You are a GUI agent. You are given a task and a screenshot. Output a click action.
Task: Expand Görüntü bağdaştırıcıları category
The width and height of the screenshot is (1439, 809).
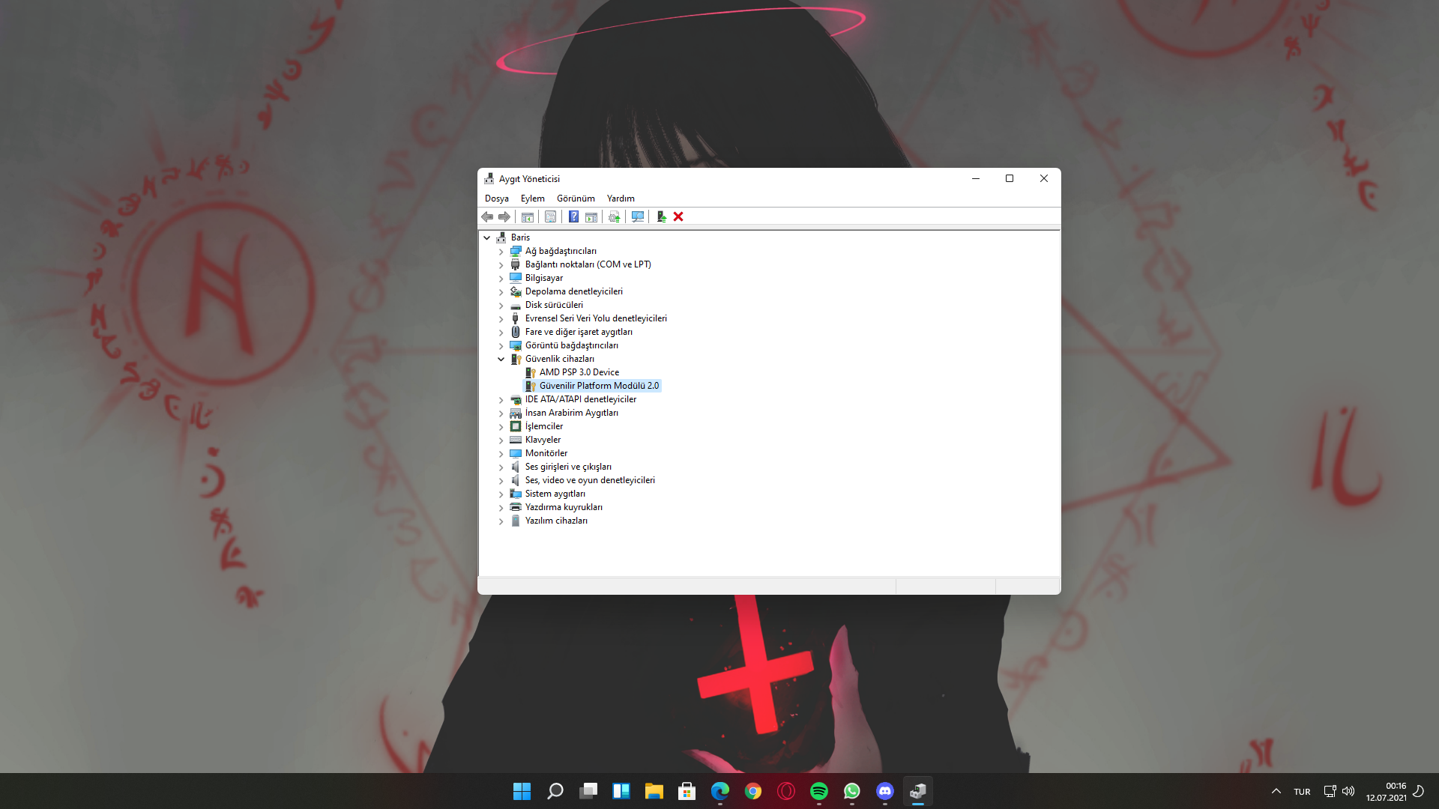[x=501, y=346]
